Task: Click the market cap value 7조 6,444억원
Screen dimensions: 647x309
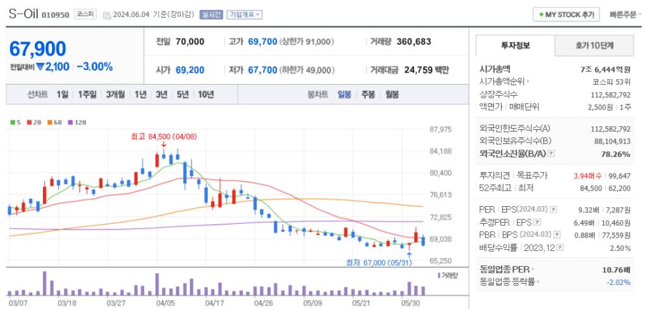Action: [605, 69]
